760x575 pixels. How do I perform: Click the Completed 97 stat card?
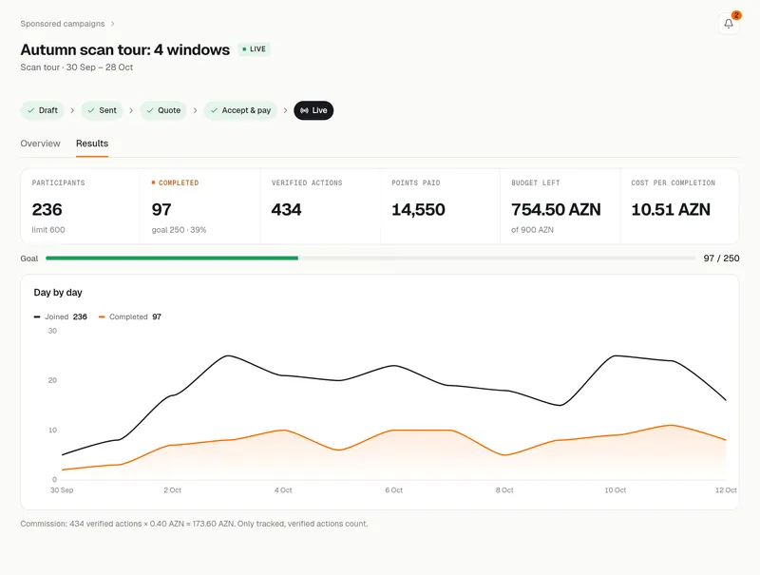[x=200, y=206]
